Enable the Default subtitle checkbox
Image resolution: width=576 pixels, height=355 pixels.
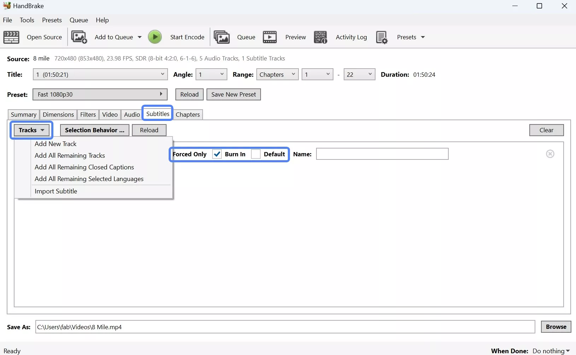[256, 154]
